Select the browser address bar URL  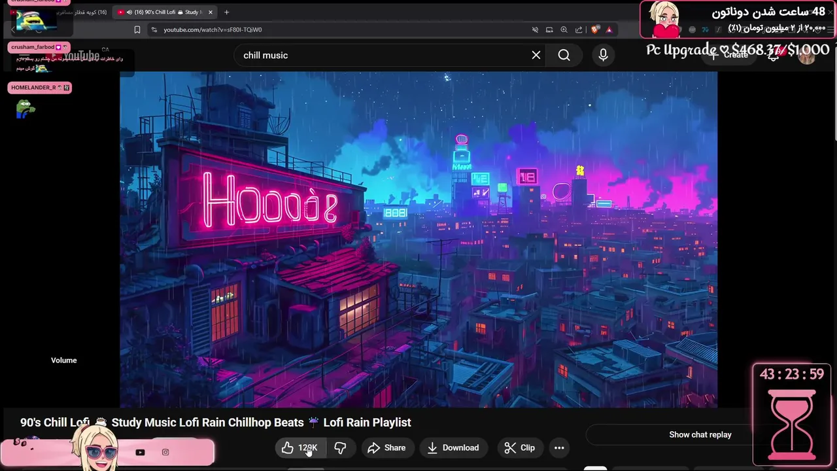213,29
